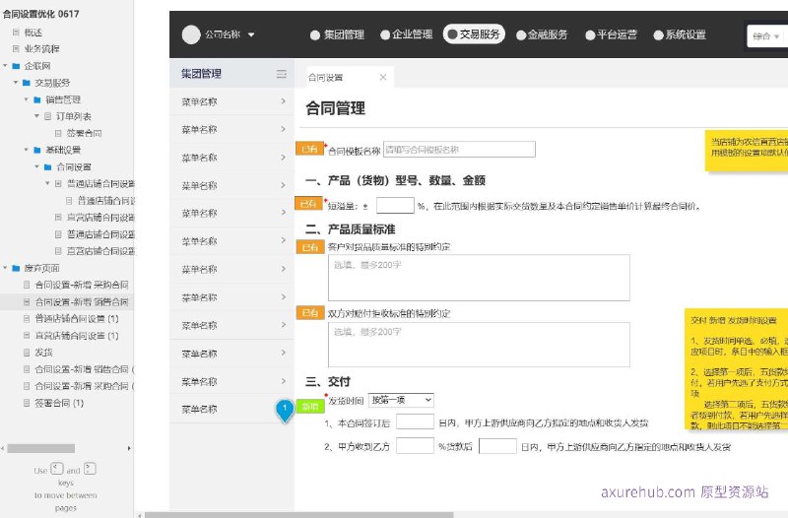Viewport: 788px width, 518px height.
Task: Collapse the 订单列表 tree node
Action: pos(36,116)
